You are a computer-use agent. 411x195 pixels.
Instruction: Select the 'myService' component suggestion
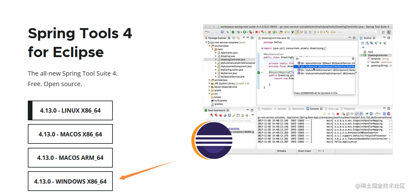coord(324,66)
